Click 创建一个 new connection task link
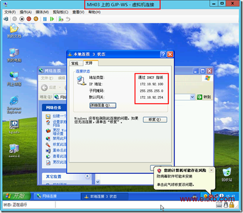This screenshot has width=243, height=213. [56, 116]
